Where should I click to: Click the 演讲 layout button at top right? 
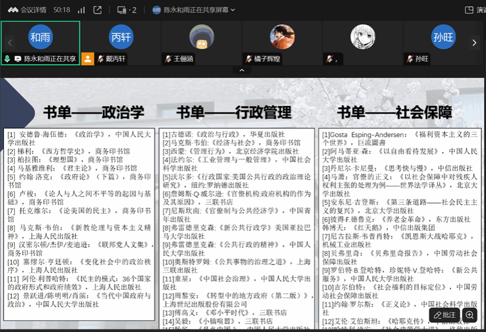pyautogui.click(x=475, y=10)
